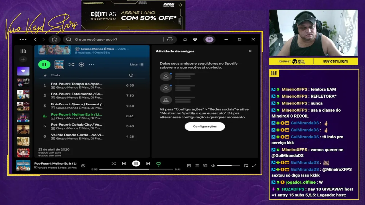Screen dimensions: 365x205
Task: Expand Your Library sidebar icon
Action: point(23,51)
